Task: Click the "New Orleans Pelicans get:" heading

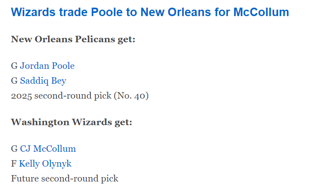Action: click(x=73, y=39)
